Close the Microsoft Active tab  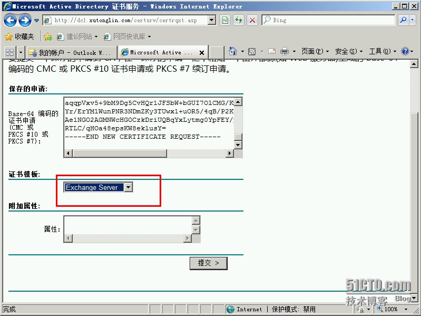click(x=202, y=53)
